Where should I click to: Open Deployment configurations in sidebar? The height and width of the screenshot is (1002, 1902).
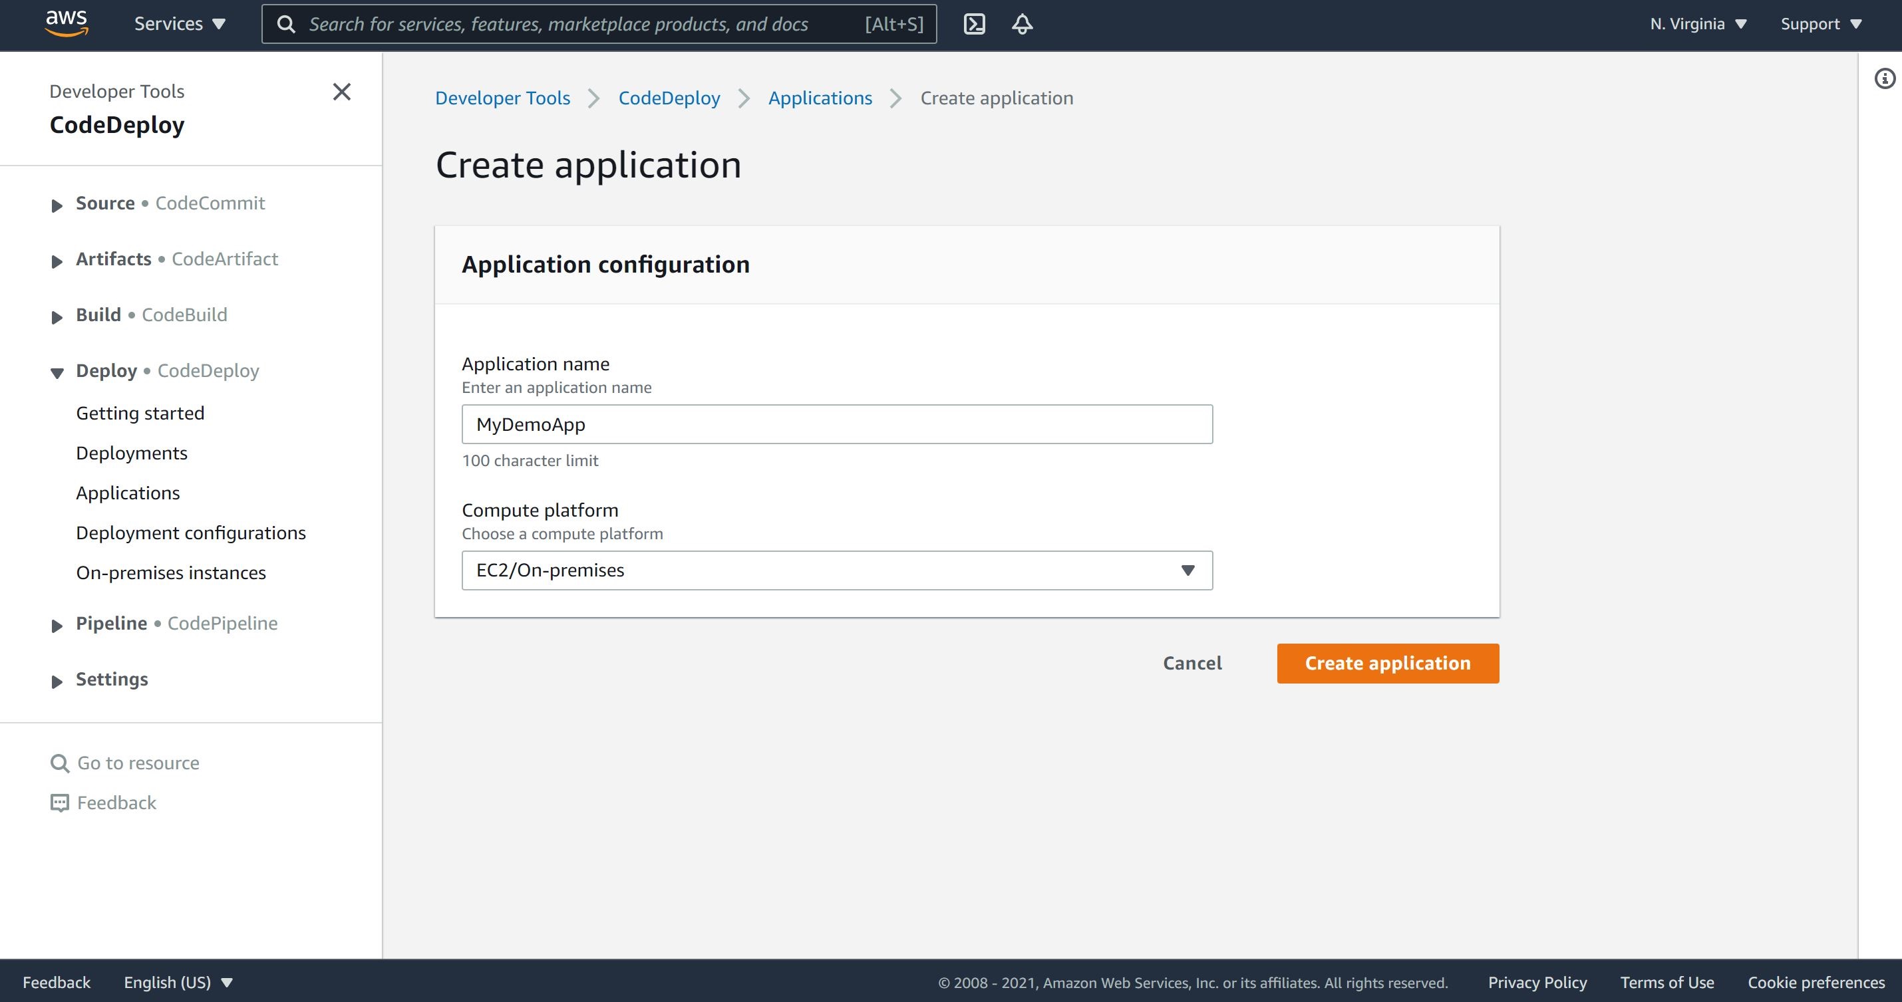click(190, 533)
